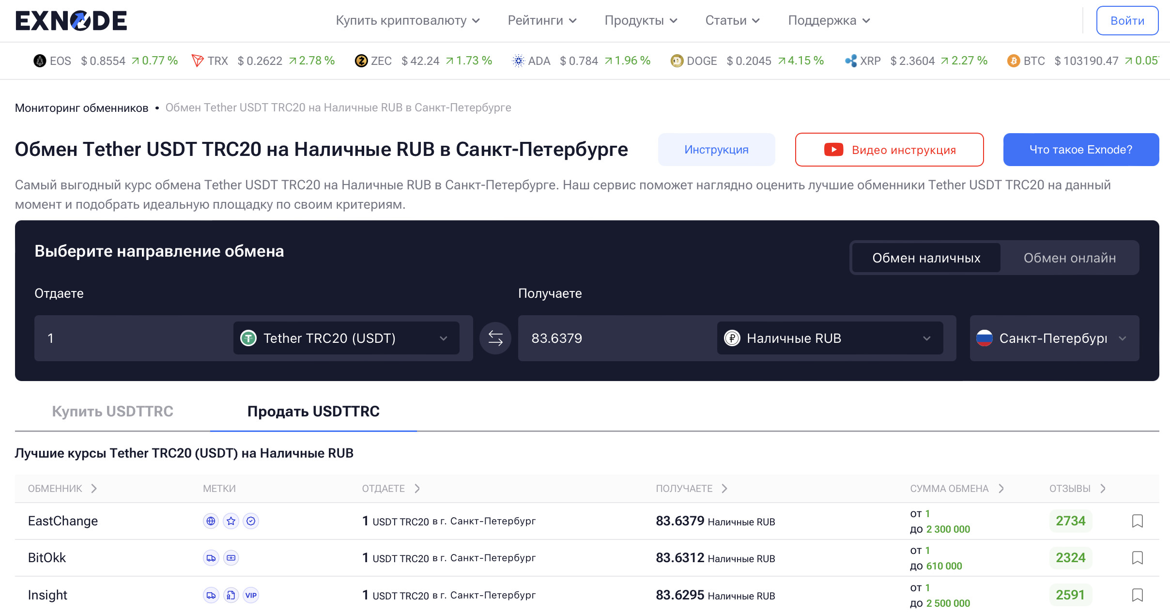Image resolution: width=1170 pixels, height=613 pixels.
Task: Expand the Санкт-Петербург city selector
Action: pos(1054,338)
